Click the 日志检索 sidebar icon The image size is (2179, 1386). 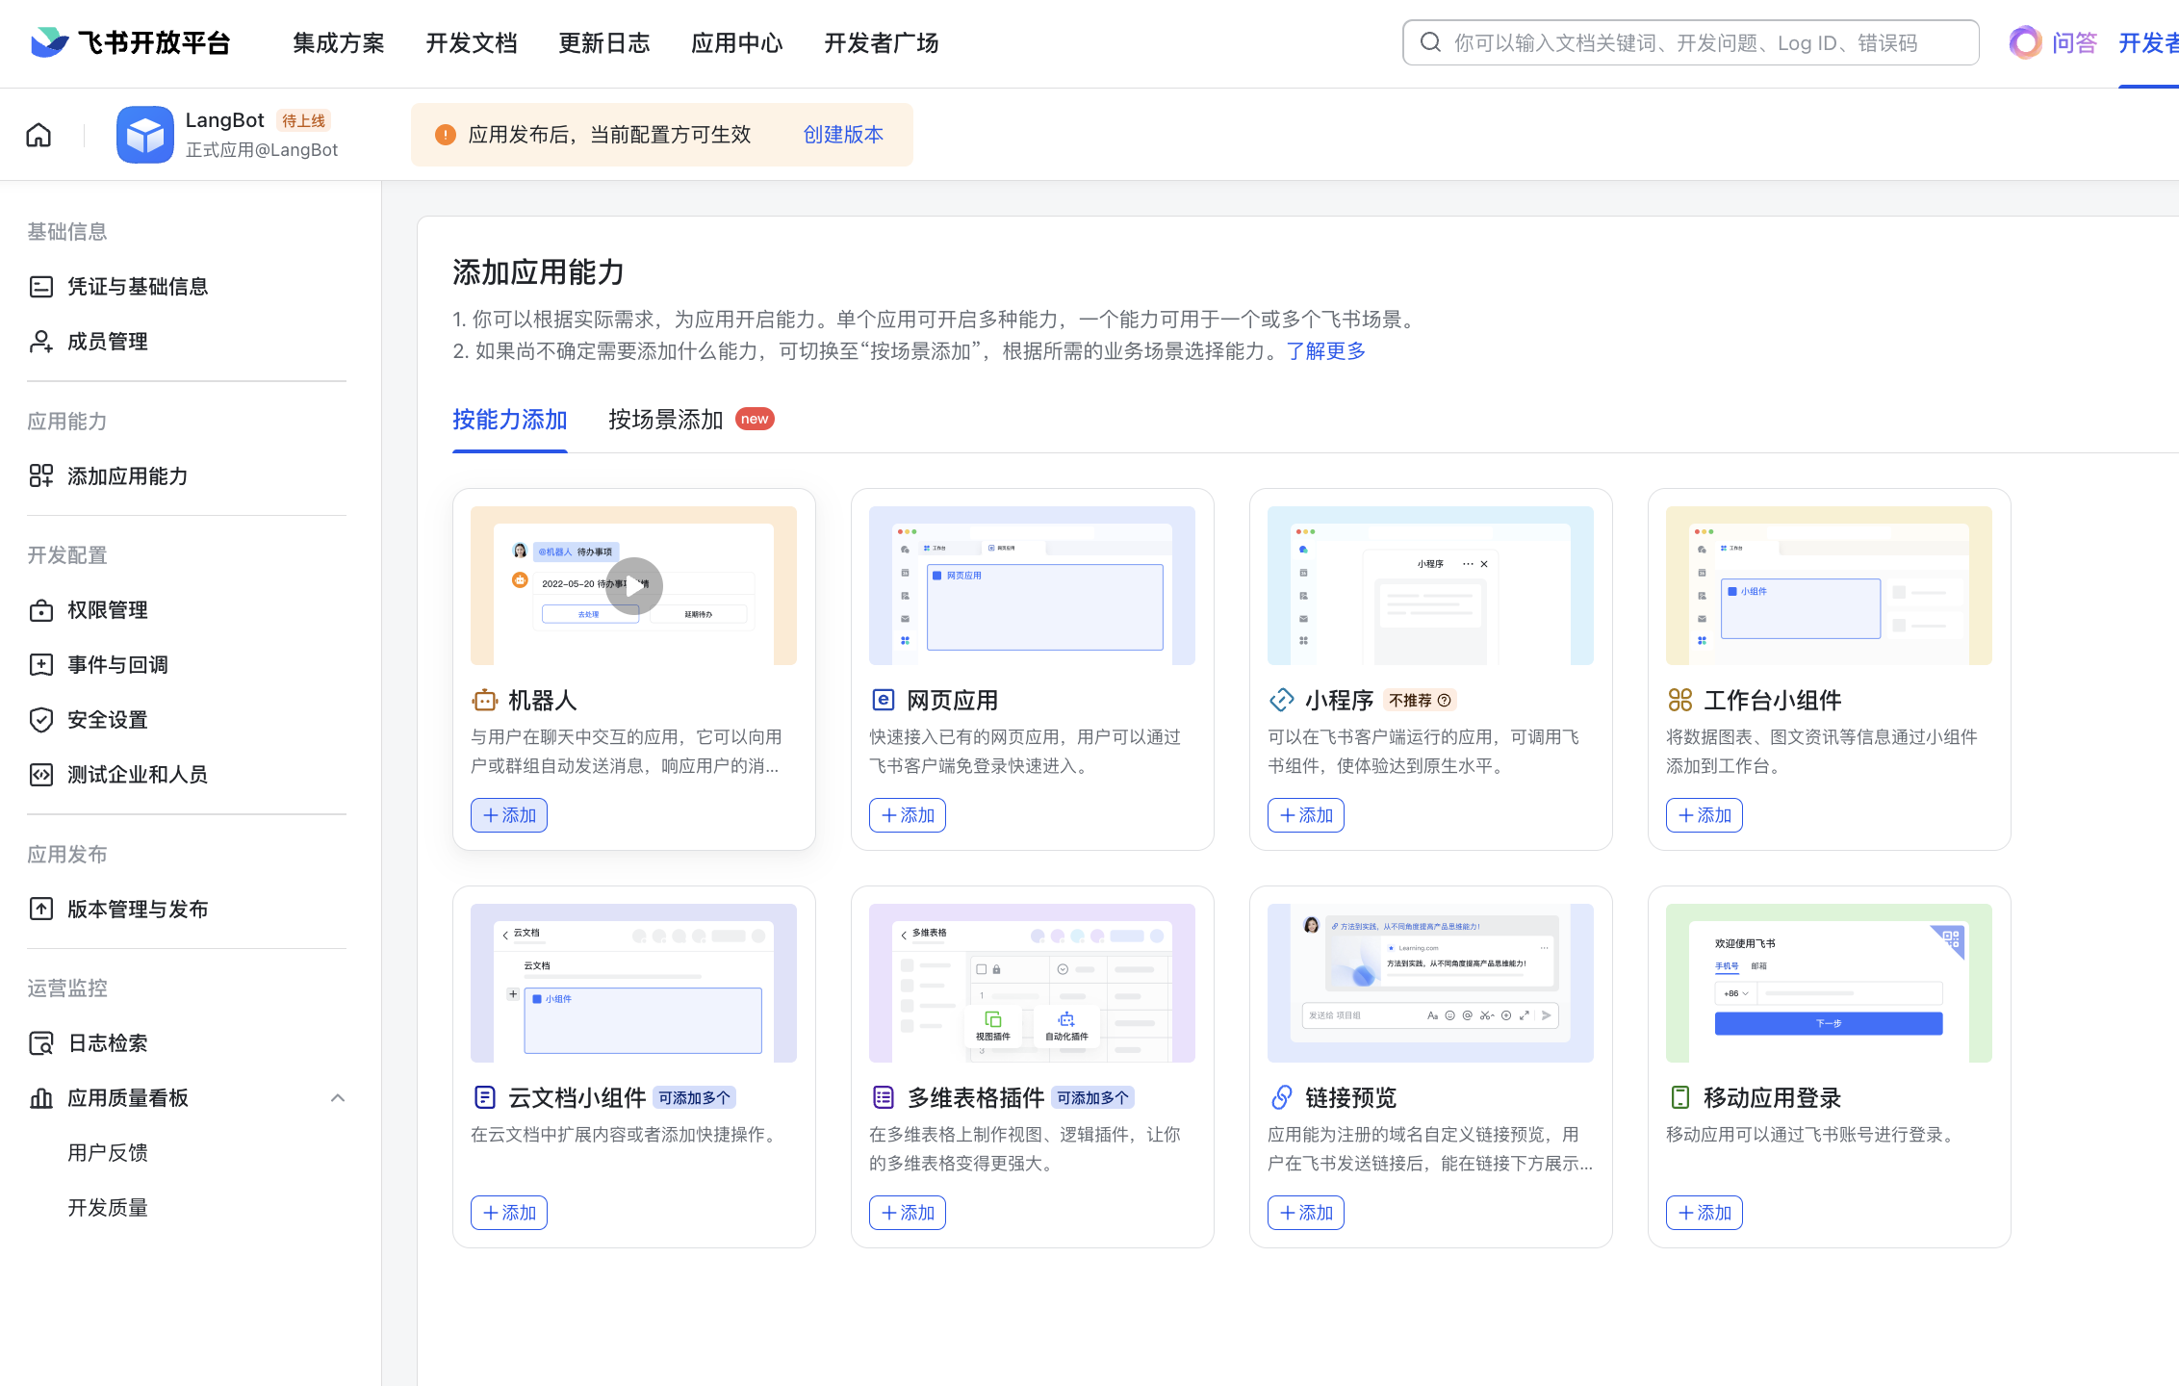tap(41, 1043)
